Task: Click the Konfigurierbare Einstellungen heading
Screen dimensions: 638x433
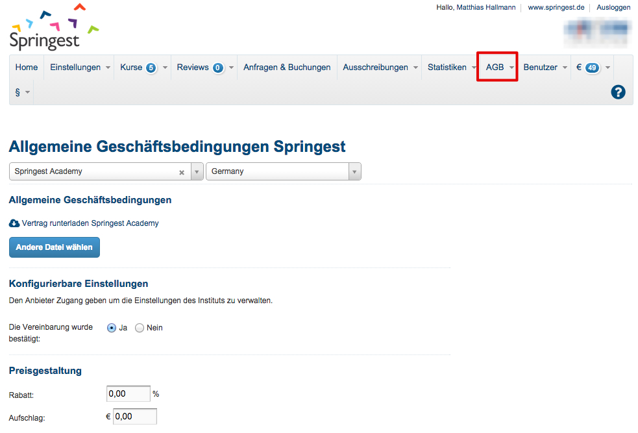Action: (79, 284)
